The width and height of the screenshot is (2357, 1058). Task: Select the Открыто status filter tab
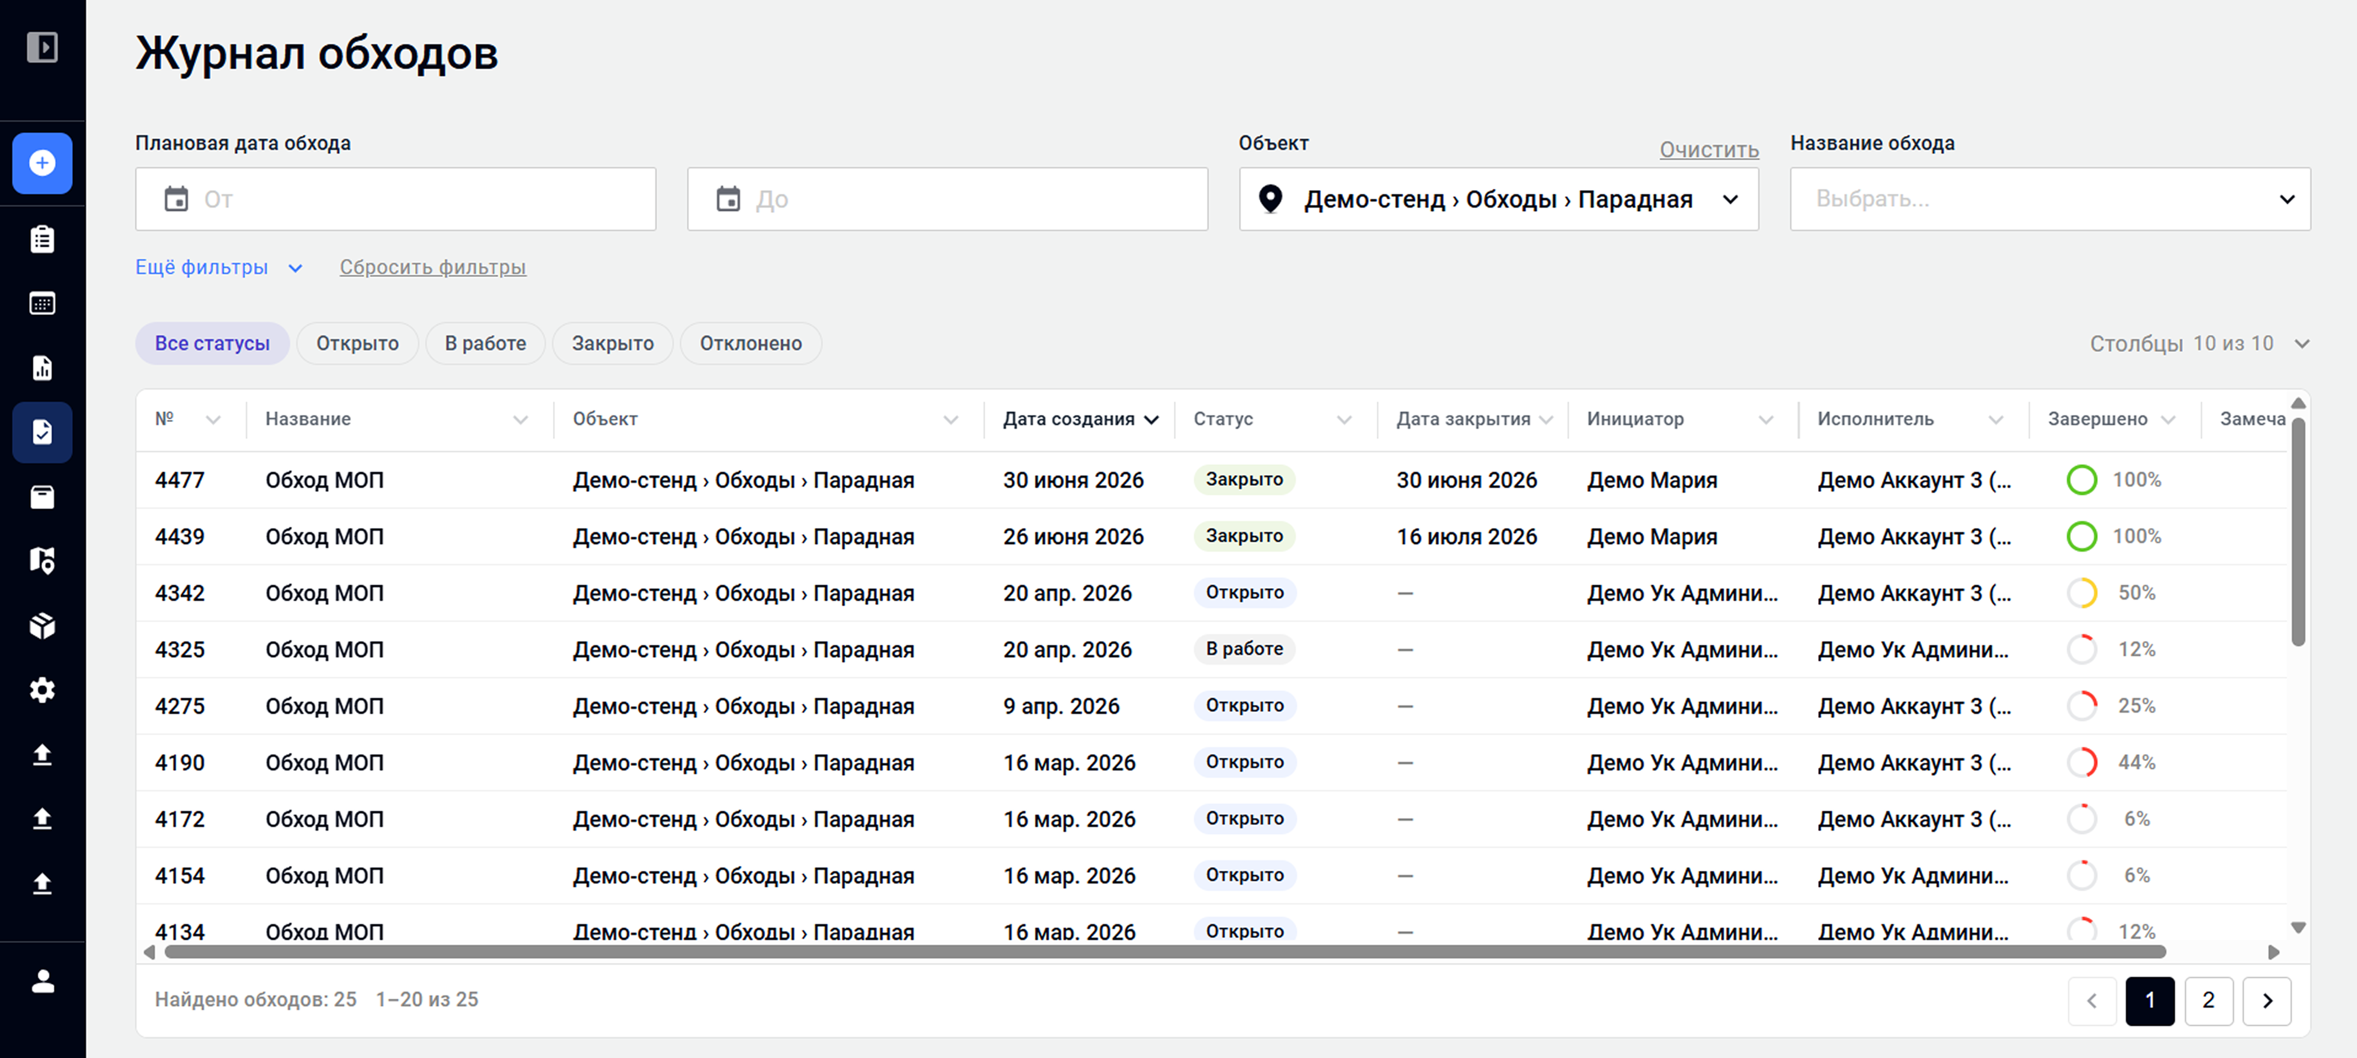pyautogui.click(x=358, y=344)
